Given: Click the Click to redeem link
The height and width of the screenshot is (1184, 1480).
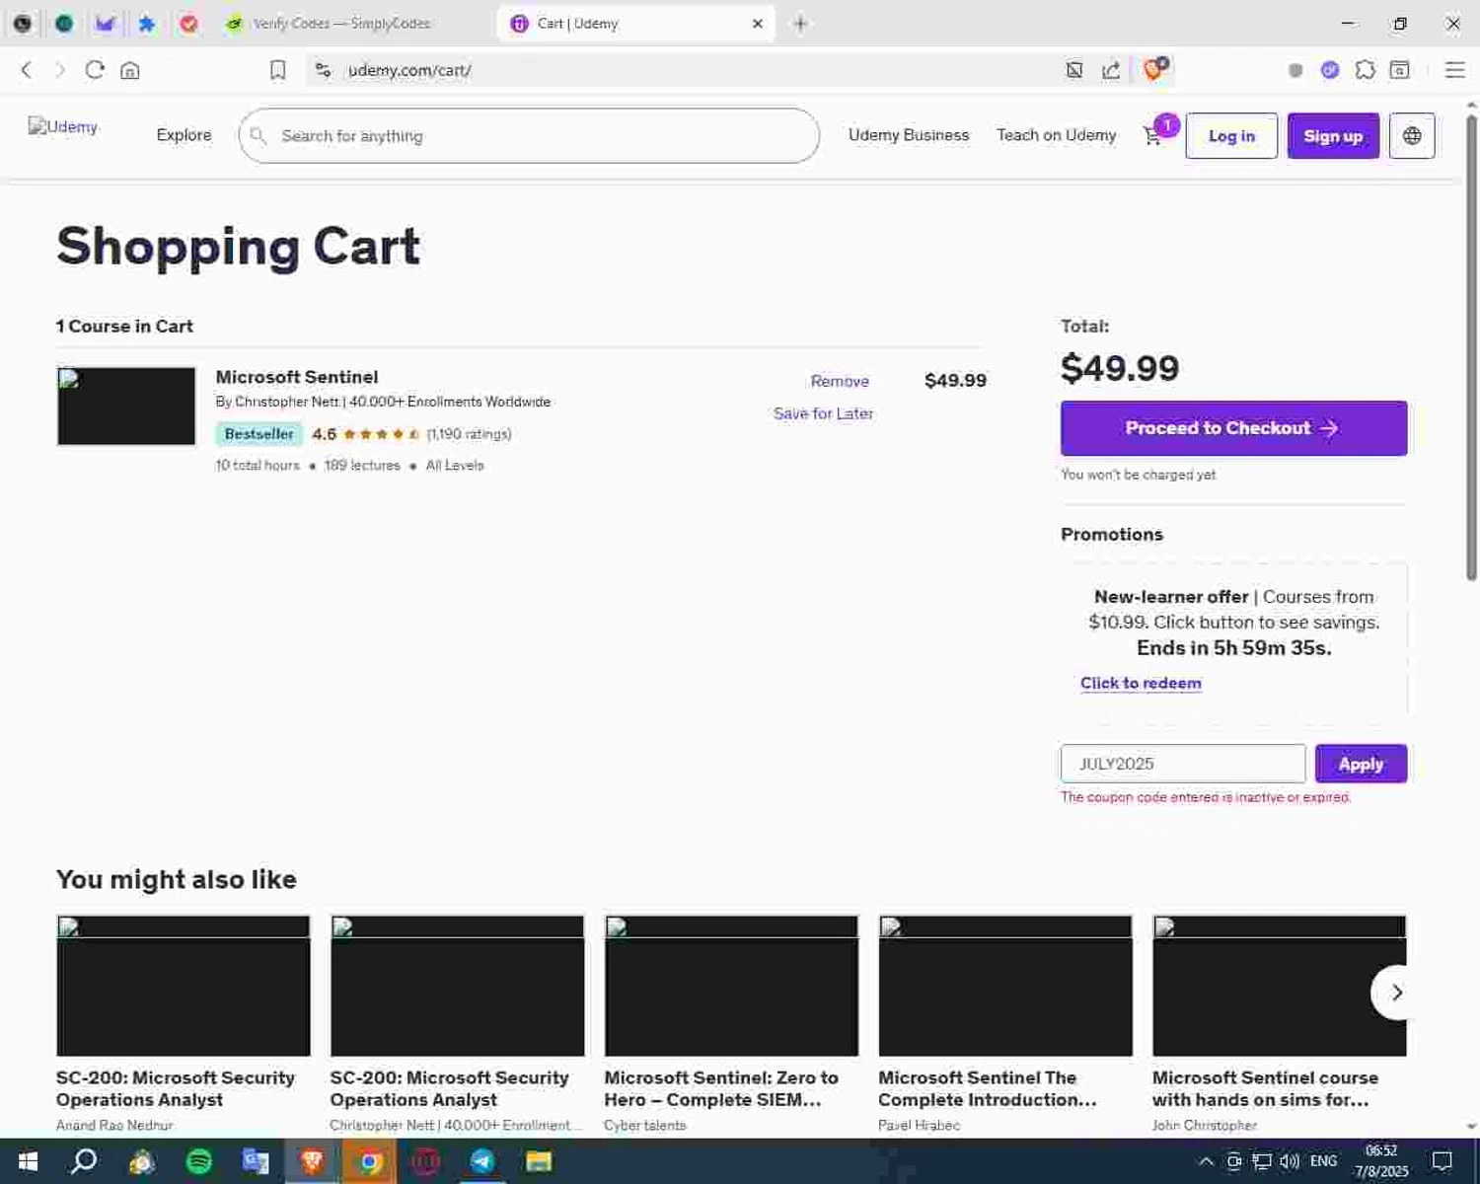Looking at the screenshot, I should [1141, 683].
